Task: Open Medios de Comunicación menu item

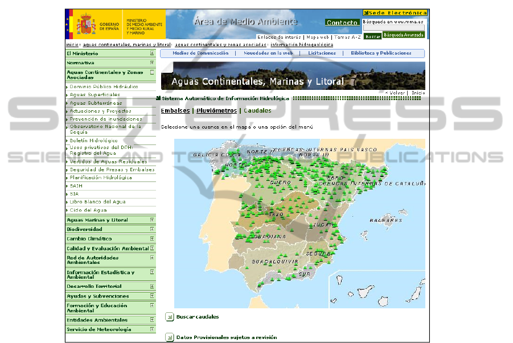Action: coord(192,53)
